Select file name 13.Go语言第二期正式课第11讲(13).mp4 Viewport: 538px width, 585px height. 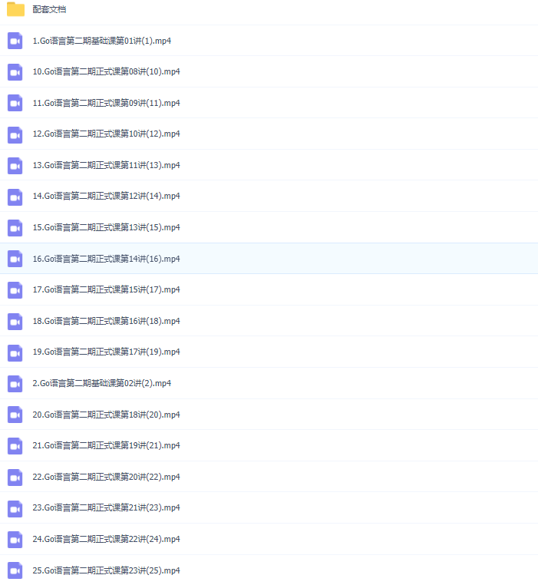click(107, 165)
